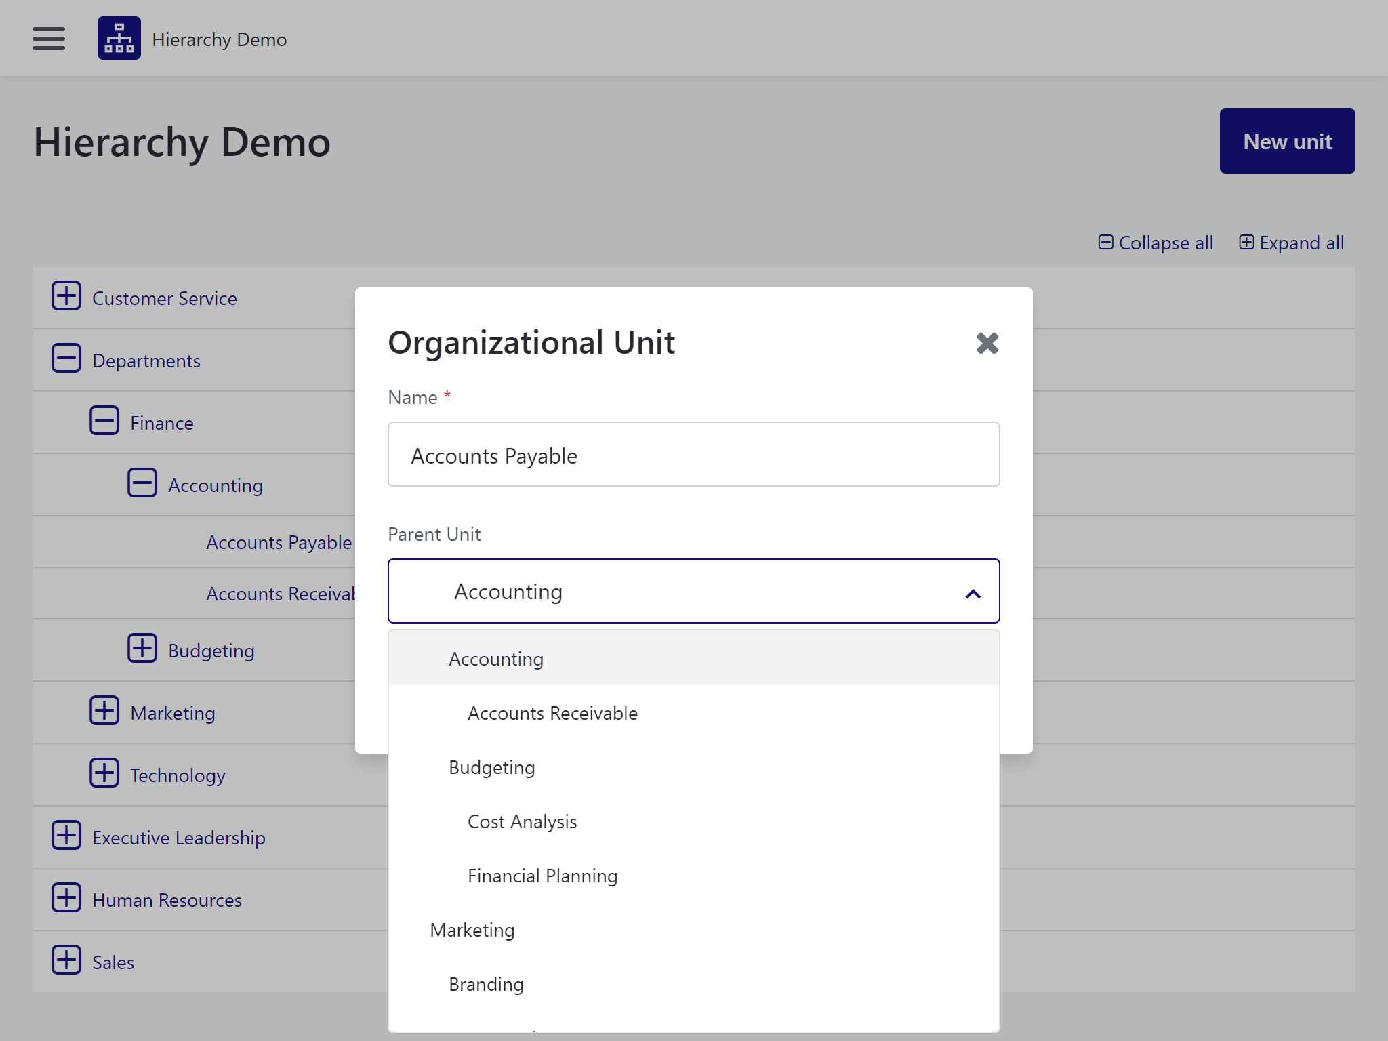Collapse the Departments node

pyautogui.click(x=66, y=359)
